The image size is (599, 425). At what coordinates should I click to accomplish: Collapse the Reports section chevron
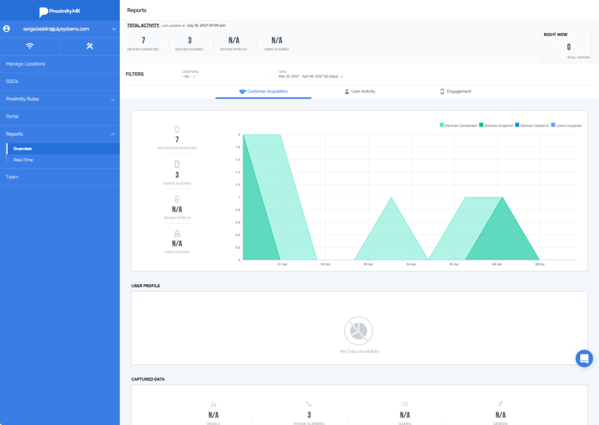point(113,134)
